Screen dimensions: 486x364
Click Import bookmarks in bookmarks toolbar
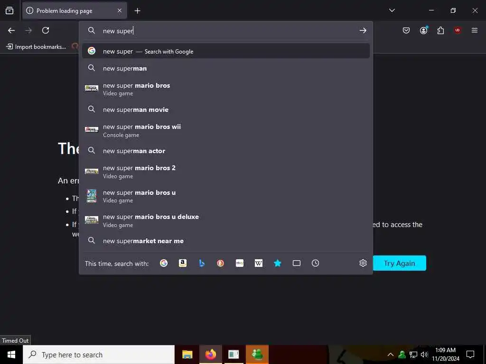click(36, 47)
